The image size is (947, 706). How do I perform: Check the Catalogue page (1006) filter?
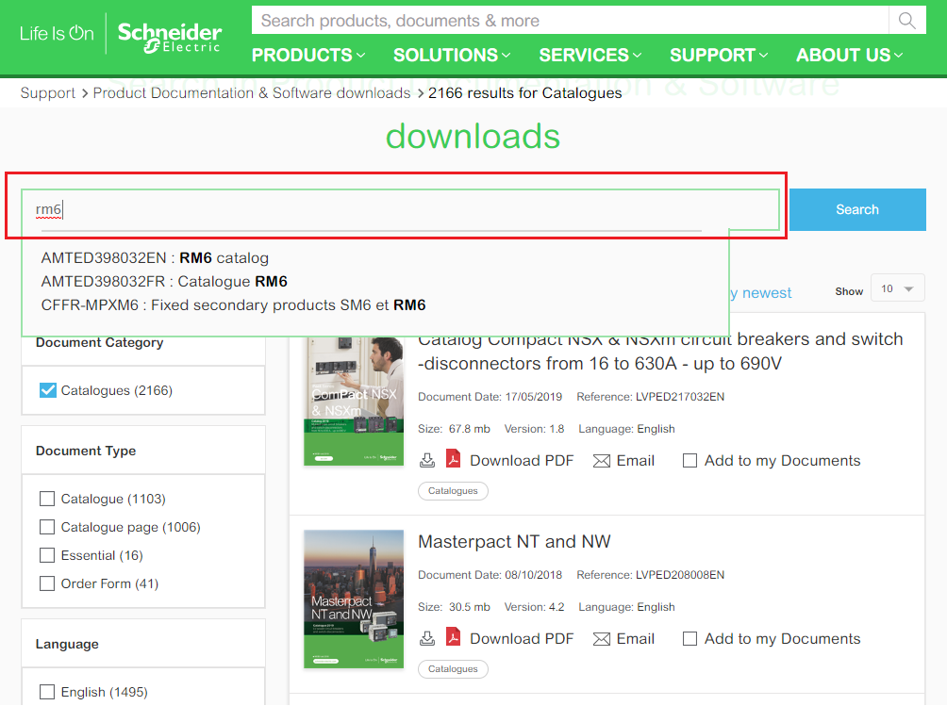click(47, 527)
